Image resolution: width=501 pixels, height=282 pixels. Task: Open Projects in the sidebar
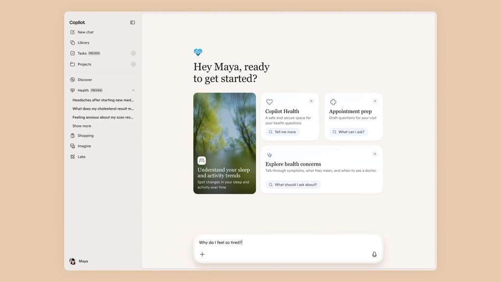pos(84,64)
